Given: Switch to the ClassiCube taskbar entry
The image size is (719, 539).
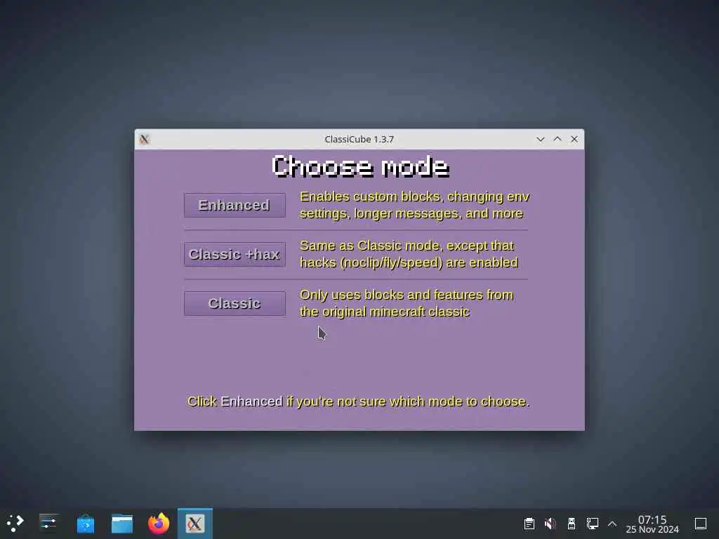Looking at the screenshot, I should (195, 524).
